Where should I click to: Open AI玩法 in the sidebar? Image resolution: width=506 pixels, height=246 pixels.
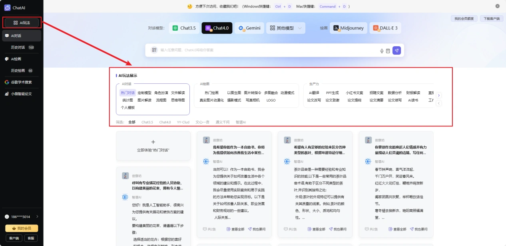click(22, 23)
